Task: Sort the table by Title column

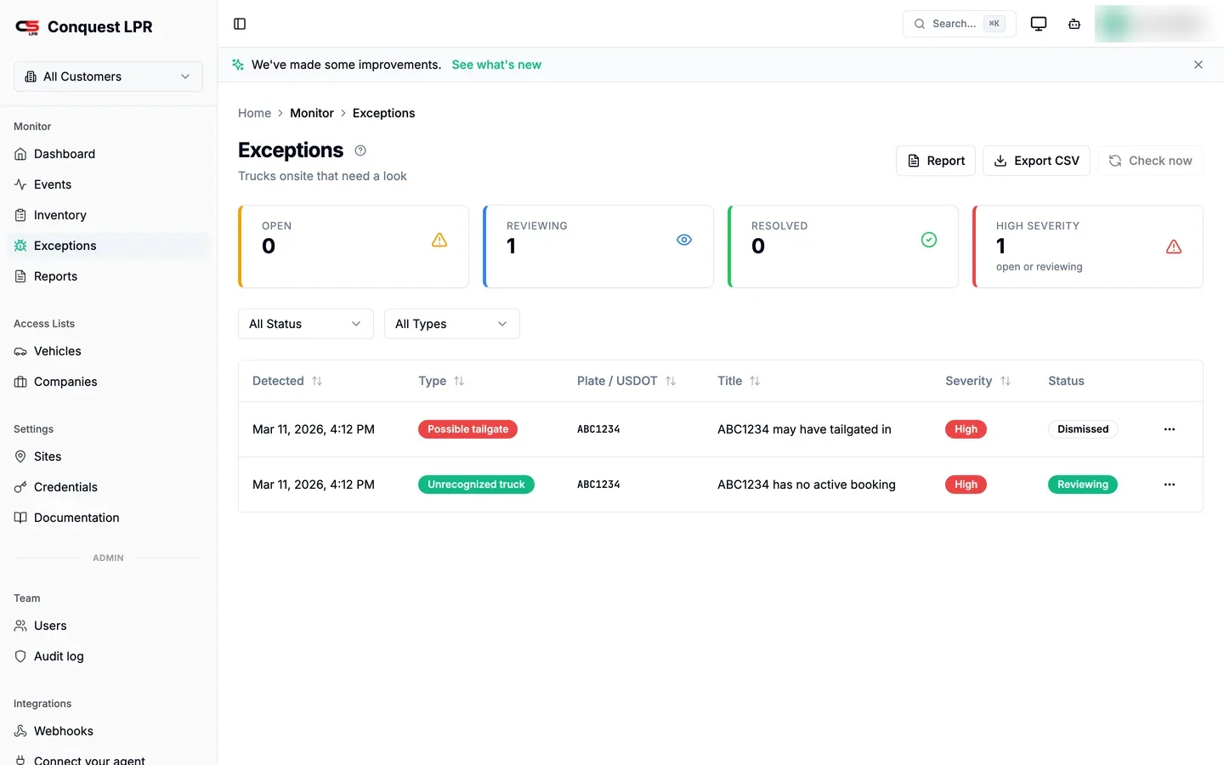Action: (x=739, y=381)
